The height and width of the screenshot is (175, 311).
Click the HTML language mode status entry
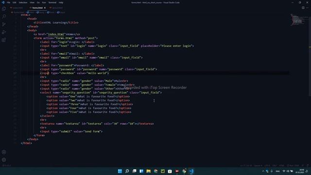[x=281, y=165]
